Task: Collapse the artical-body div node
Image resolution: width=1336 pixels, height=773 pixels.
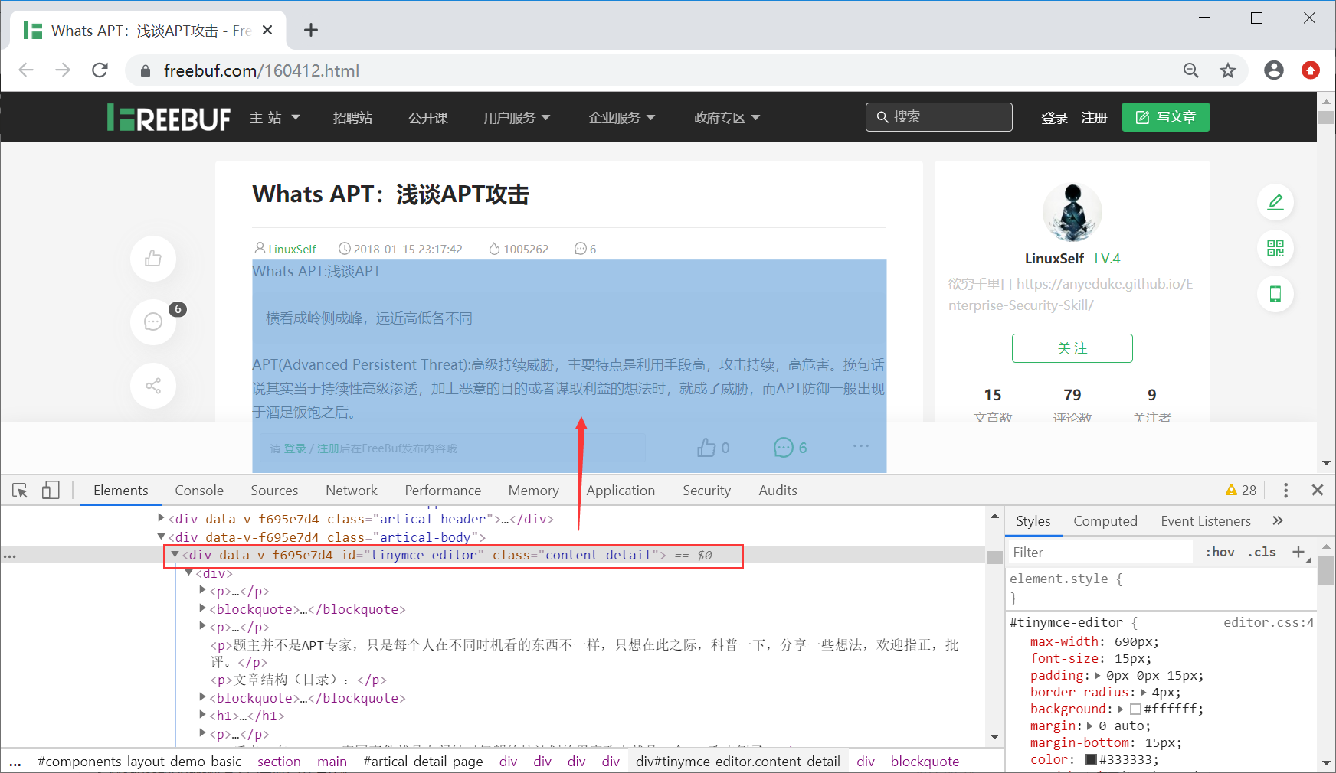Action: click(x=161, y=537)
